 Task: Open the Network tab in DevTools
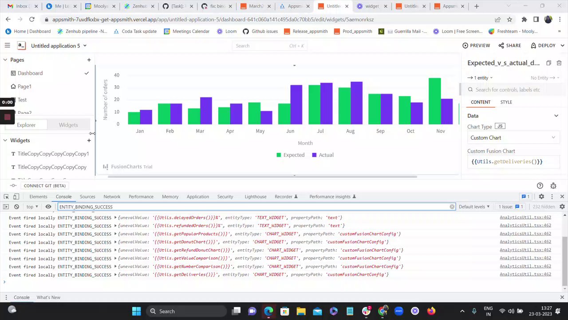point(112,196)
